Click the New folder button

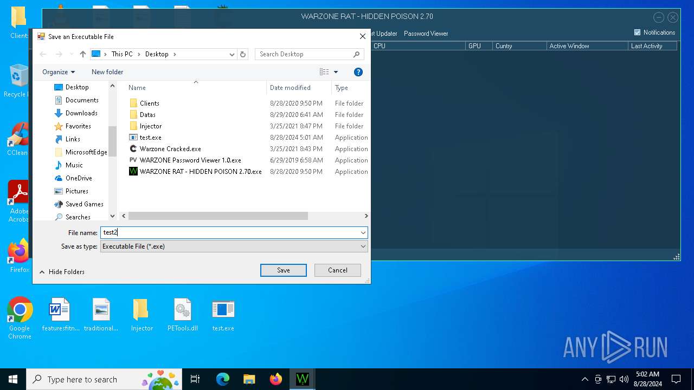107,72
